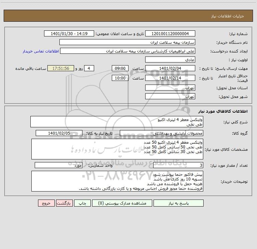Click quantity field showing 3
This screenshot has height=249, width=257.
click(x=178, y=165)
